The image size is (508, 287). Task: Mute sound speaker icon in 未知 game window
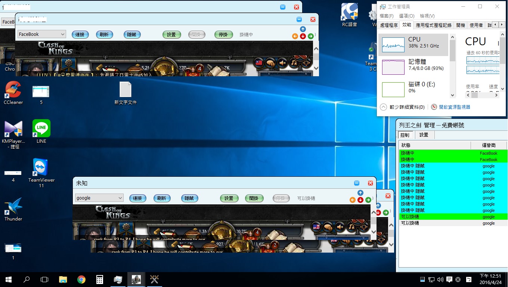[340, 226]
